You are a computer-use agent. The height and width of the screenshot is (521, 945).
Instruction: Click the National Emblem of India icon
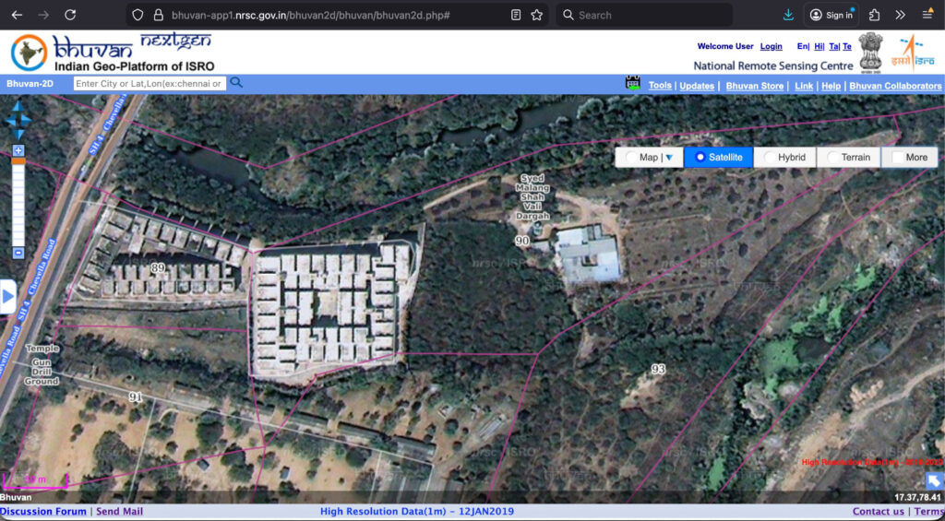click(x=871, y=52)
